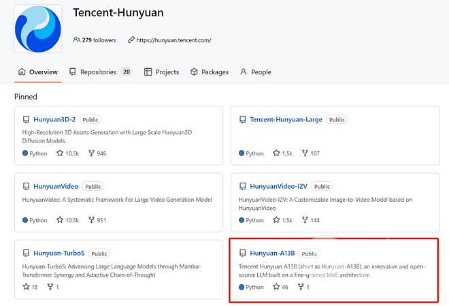Click the fork icon on Hunyuan3D-2 card

point(91,153)
